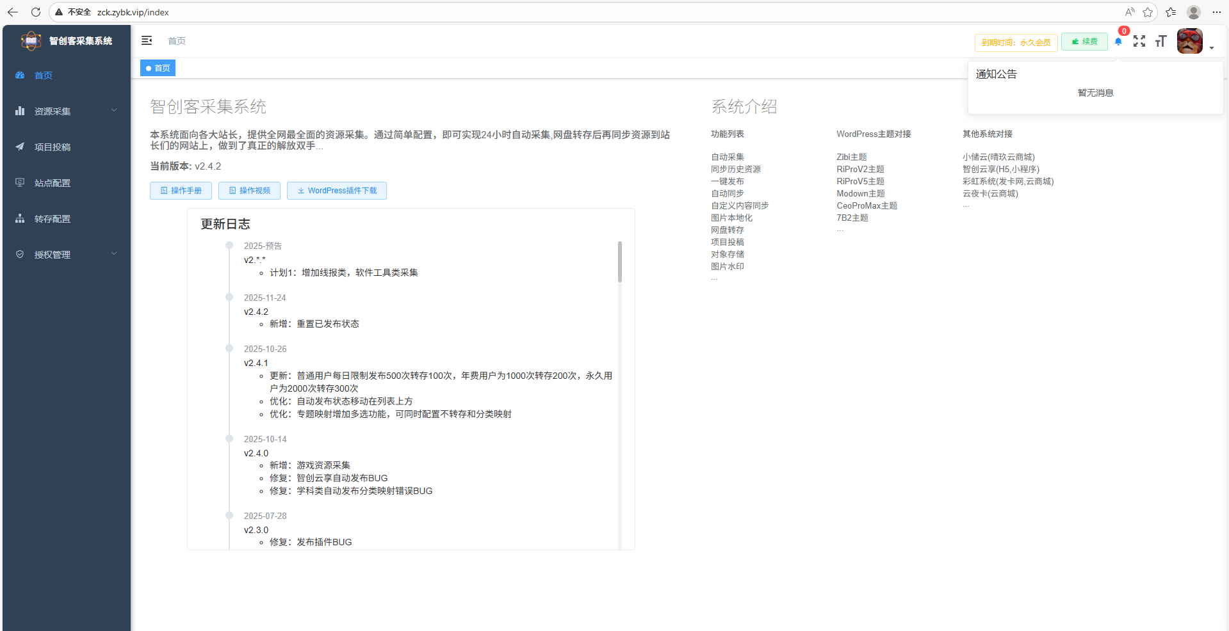Toggle the sidebar collapse button
1229x631 pixels.
click(x=147, y=40)
